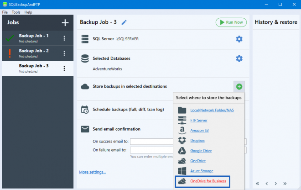Click the Schedule backups heading
Viewport: 301px width, 190px height.
[x=128, y=110]
